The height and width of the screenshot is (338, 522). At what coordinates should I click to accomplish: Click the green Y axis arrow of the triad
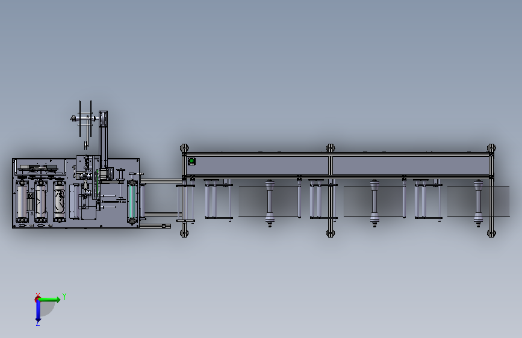pyautogui.click(x=49, y=300)
